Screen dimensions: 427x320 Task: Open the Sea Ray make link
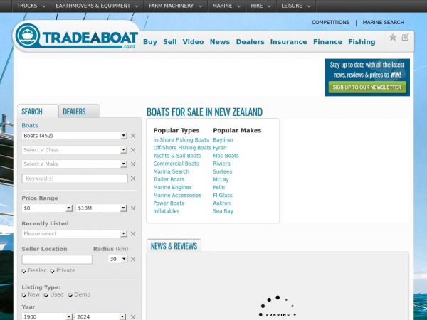coord(223,211)
